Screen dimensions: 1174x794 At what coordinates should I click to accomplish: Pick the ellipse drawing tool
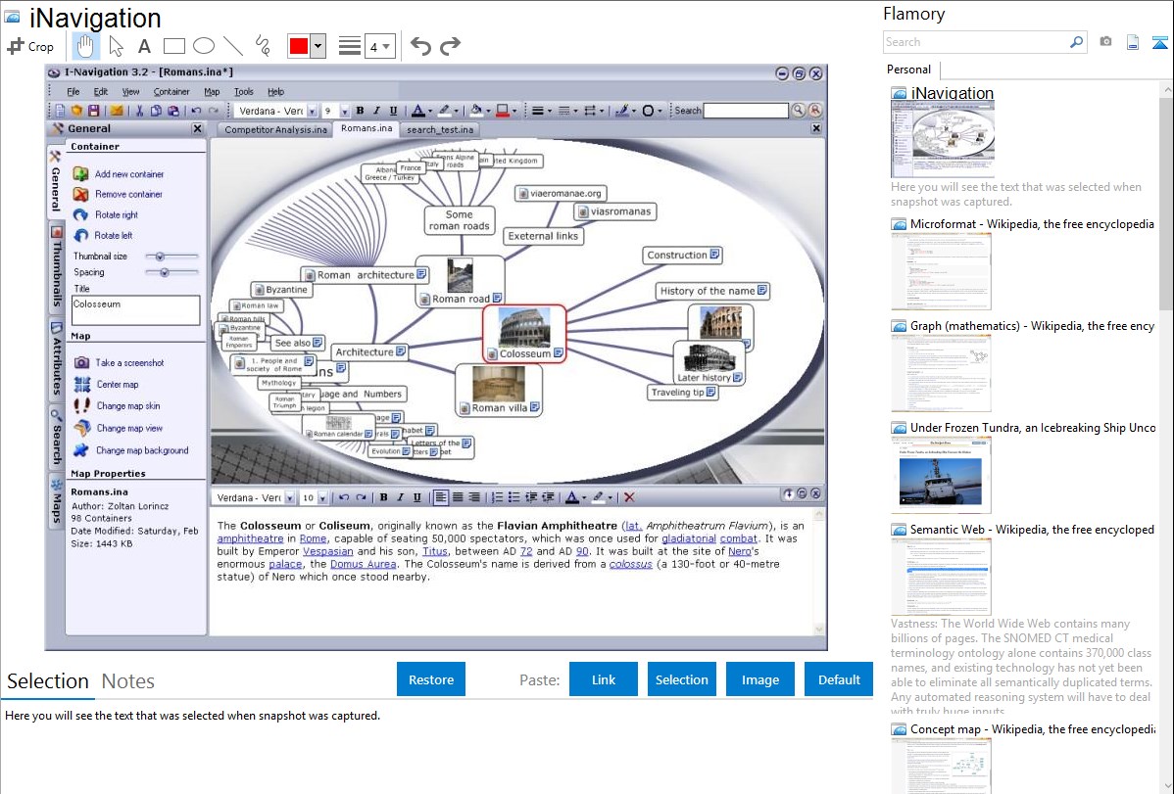tap(204, 46)
